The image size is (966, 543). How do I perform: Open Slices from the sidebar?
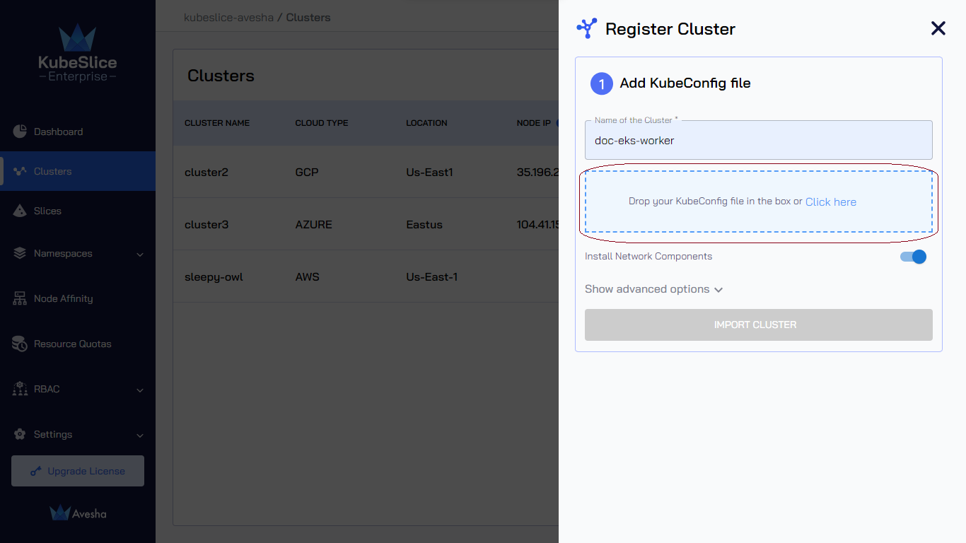(x=78, y=211)
